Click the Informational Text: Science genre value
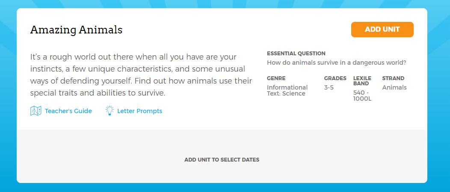 coord(287,90)
